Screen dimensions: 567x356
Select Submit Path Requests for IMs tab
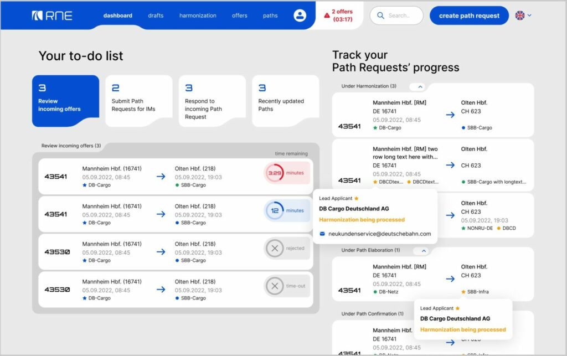[138, 101]
